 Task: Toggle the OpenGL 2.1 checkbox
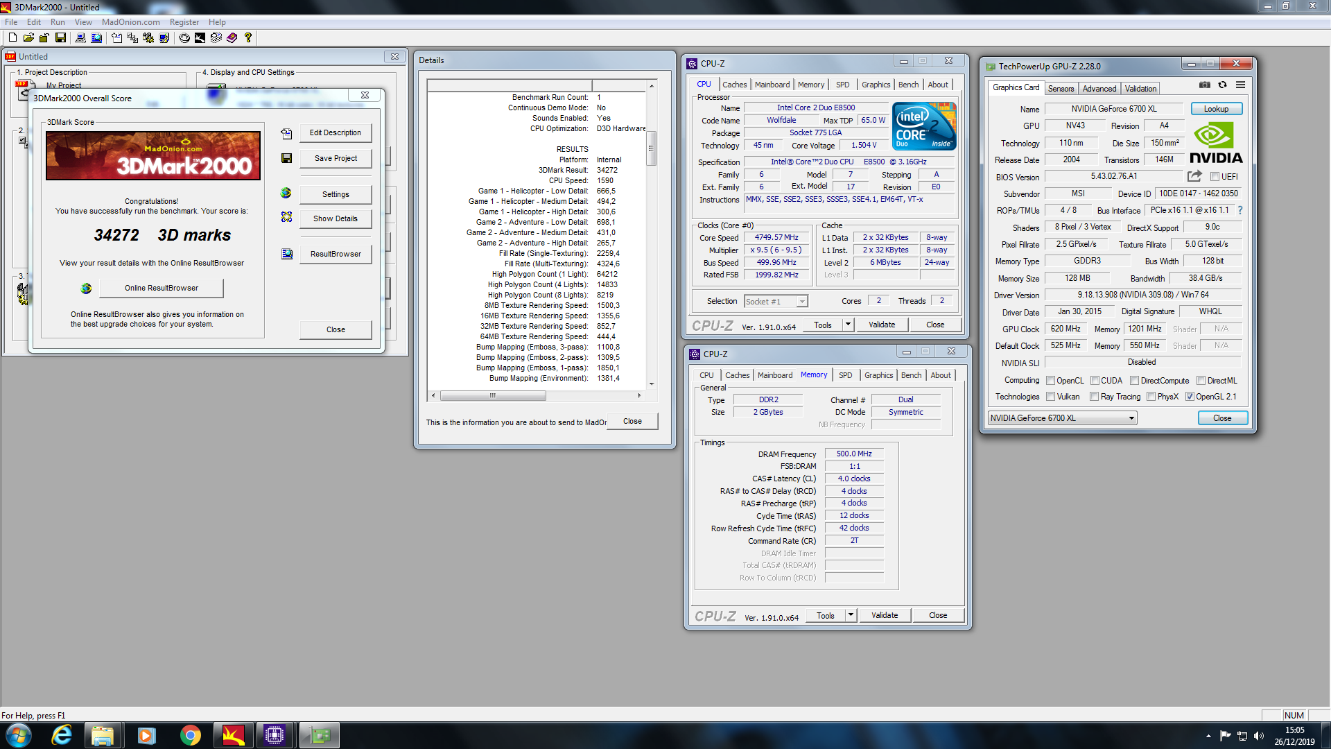pos(1190,397)
